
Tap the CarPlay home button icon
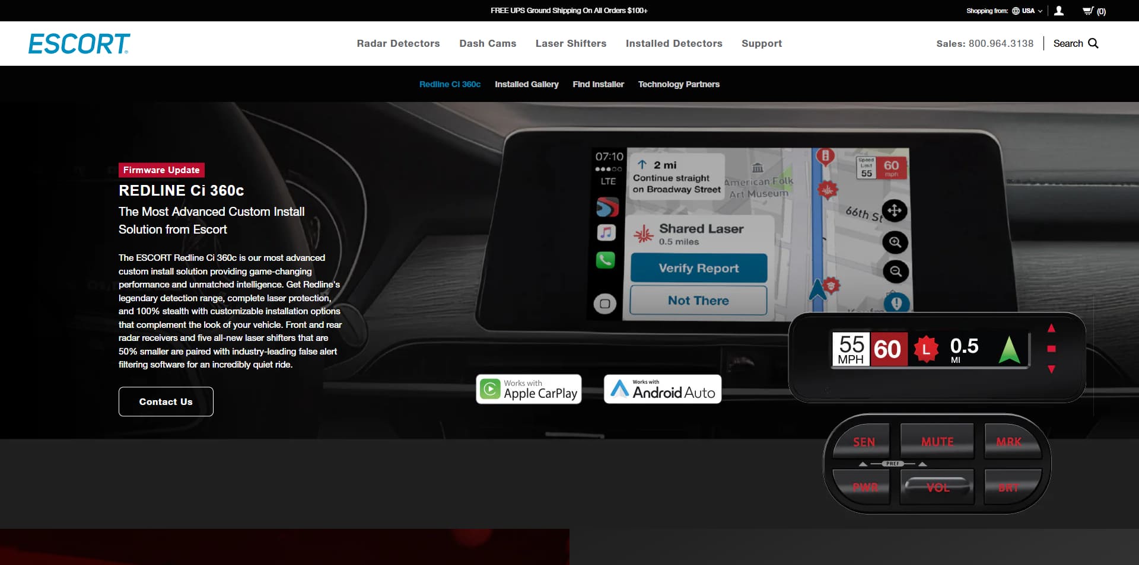coord(605,304)
